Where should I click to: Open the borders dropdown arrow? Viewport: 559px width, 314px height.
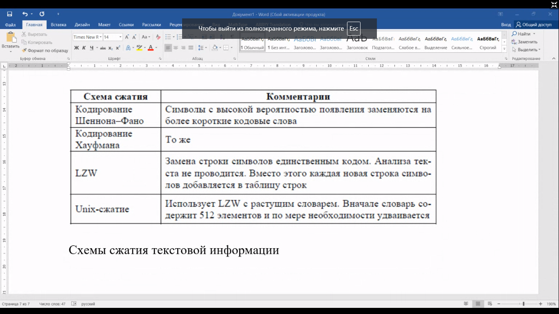coord(231,48)
